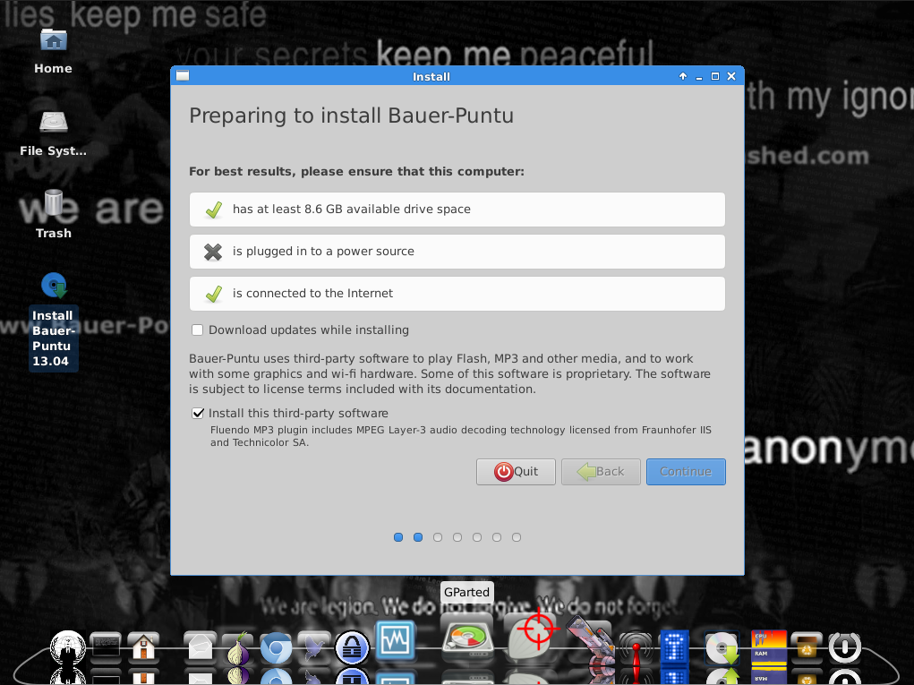Viewport: 914px width, 685px height.
Task: Open the File System desktop icon
Action: [x=53, y=133]
